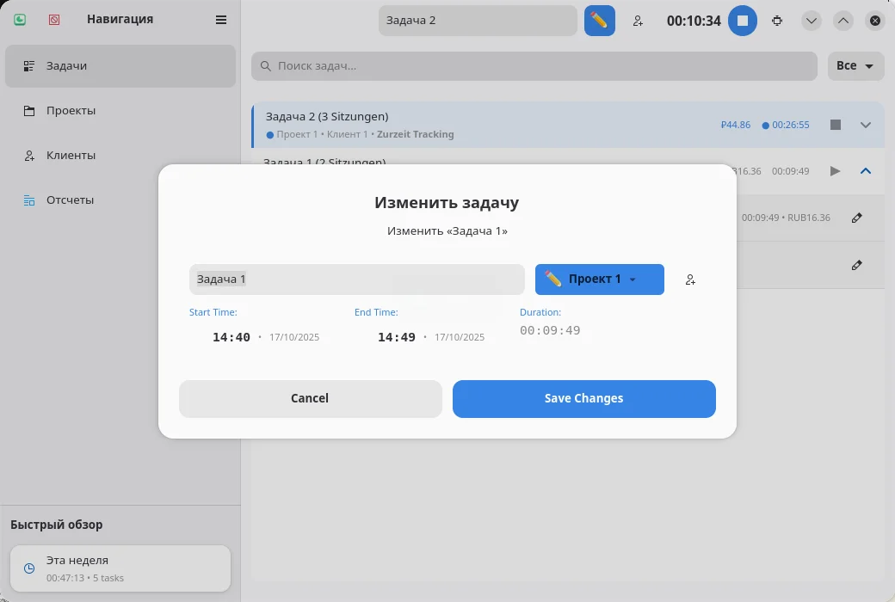
Task: Click the green timer icon in the top-left corner
Action: pyautogui.click(x=20, y=20)
